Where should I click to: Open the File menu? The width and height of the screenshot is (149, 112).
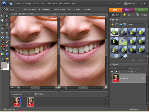point(18,4)
